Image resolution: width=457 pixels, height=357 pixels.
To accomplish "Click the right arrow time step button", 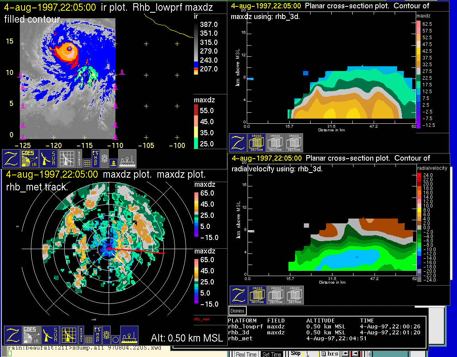I will coord(355,354).
